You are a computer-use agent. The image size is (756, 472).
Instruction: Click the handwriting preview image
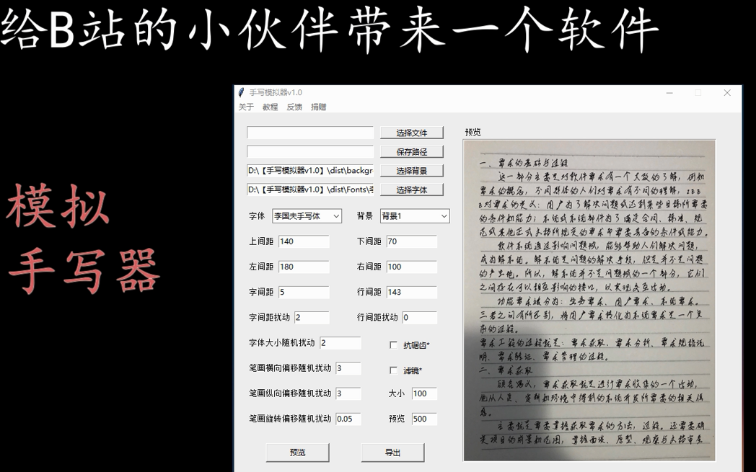[x=589, y=300]
